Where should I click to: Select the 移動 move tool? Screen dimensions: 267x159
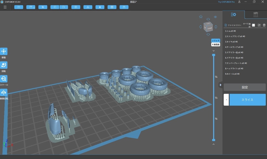4,51
